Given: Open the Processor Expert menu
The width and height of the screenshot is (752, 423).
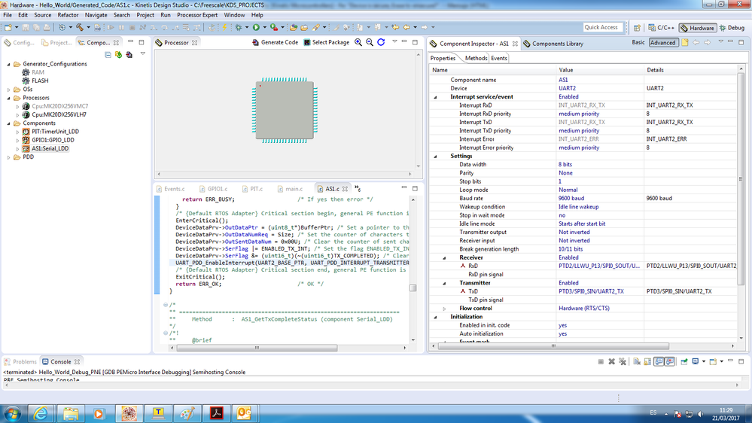Looking at the screenshot, I should 197,15.
